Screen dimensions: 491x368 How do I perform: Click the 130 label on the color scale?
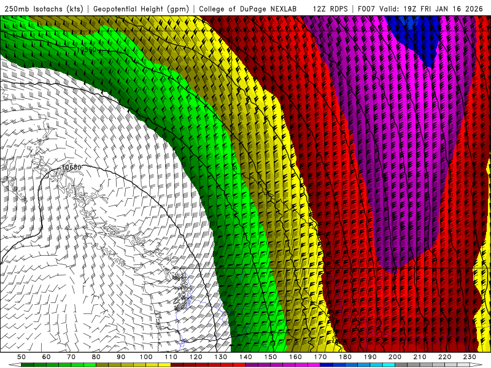coord(220,357)
